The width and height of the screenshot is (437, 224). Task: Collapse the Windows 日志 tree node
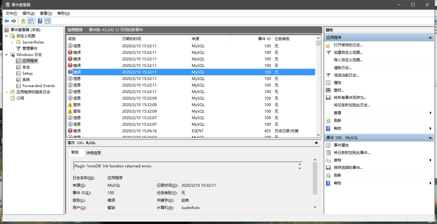(x=6, y=54)
